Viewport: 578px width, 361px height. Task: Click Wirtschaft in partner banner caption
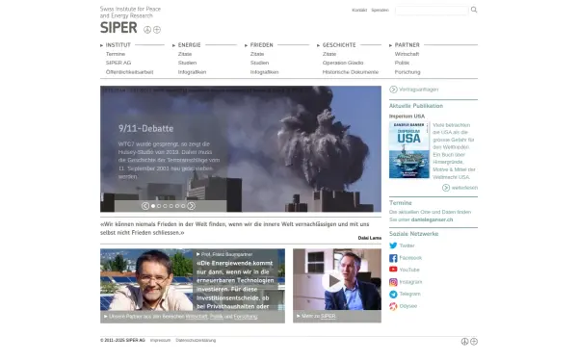(x=197, y=317)
